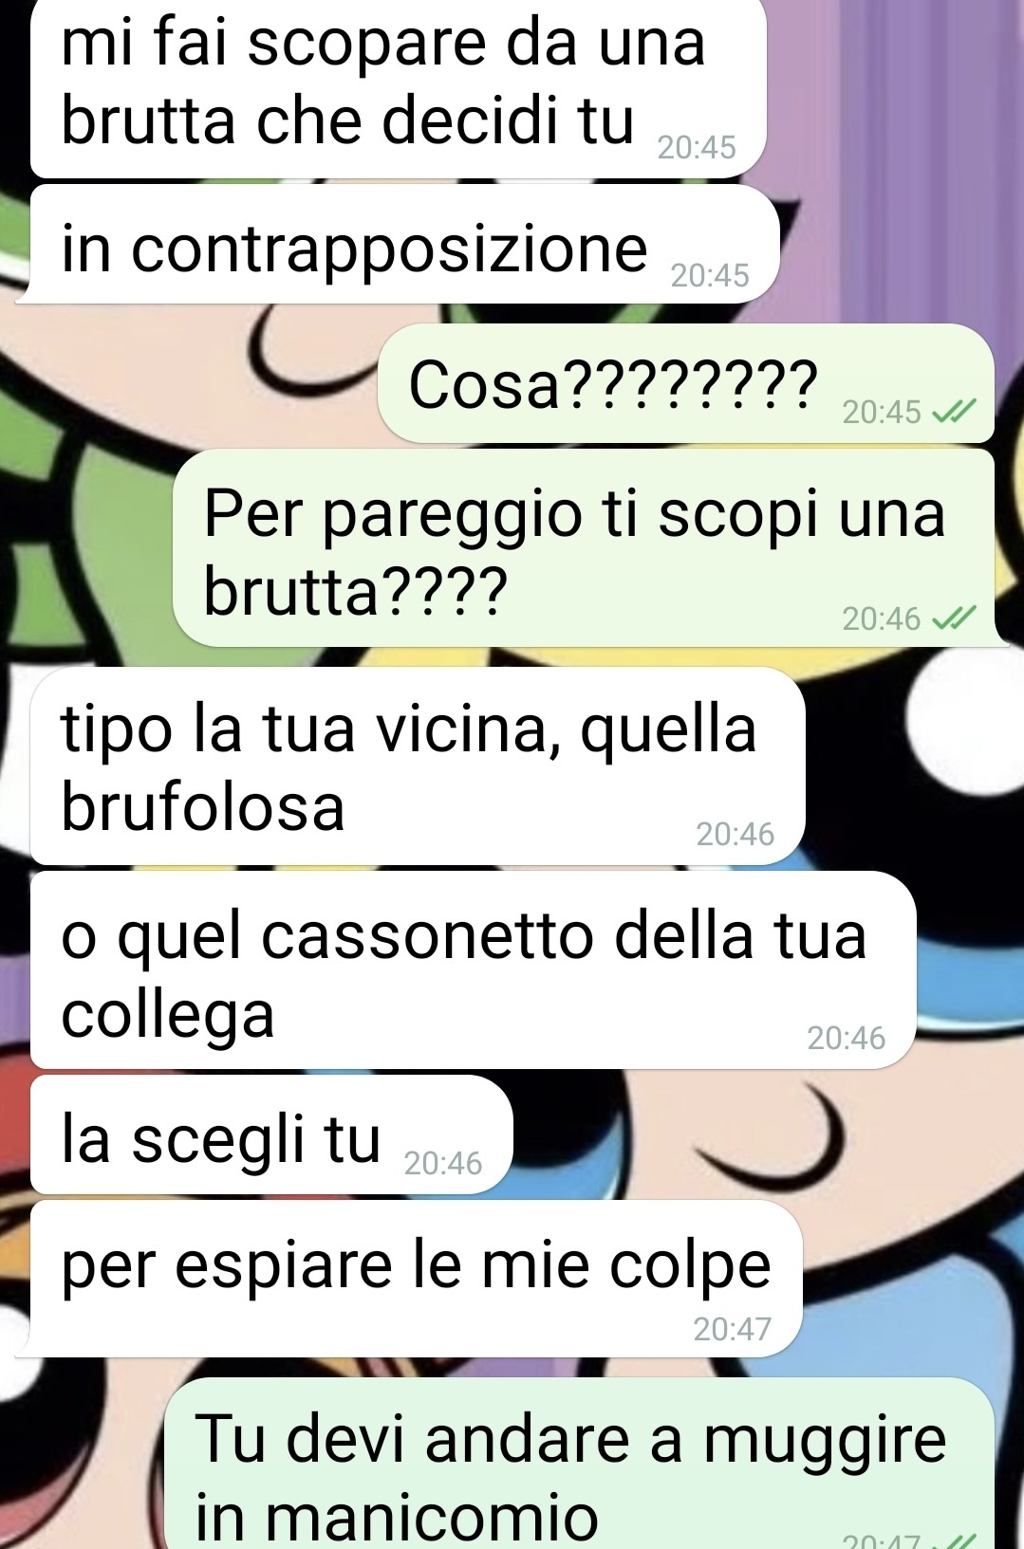Tap the 'Cosa????????' sent message
Image resolution: width=1024 pixels, height=1549 pixels.
686,383
